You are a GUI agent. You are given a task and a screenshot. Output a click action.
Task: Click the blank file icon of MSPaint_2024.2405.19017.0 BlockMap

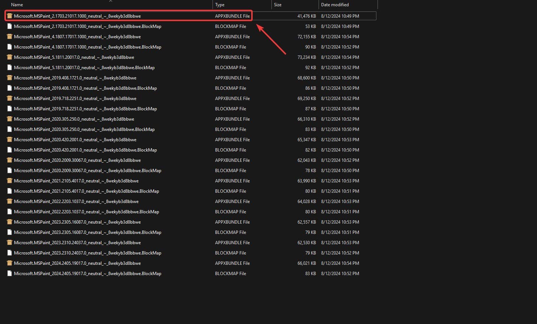tap(10, 273)
